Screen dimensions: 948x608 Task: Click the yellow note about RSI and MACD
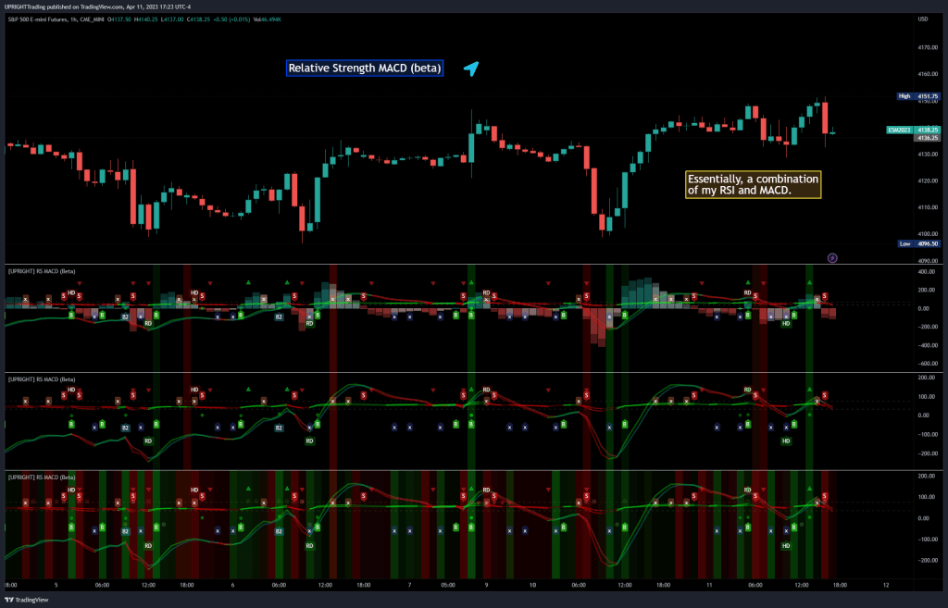(x=753, y=183)
